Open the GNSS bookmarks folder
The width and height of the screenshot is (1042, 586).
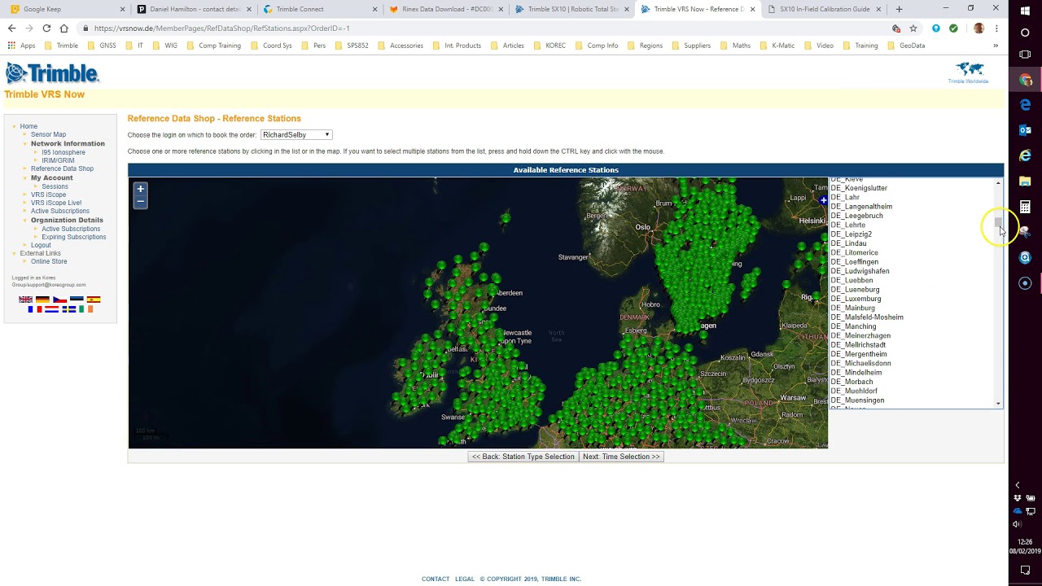tap(102, 46)
